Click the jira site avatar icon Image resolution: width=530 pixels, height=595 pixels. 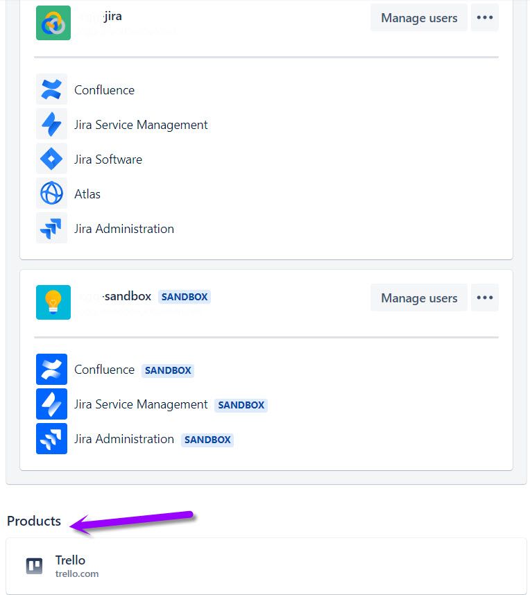53,23
